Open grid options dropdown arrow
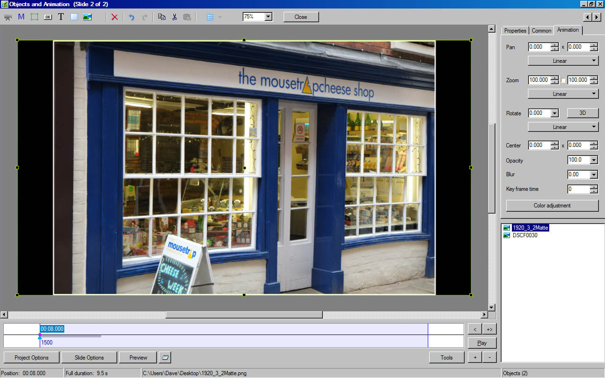This screenshot has height=378, width=605. tap(220, 17)
